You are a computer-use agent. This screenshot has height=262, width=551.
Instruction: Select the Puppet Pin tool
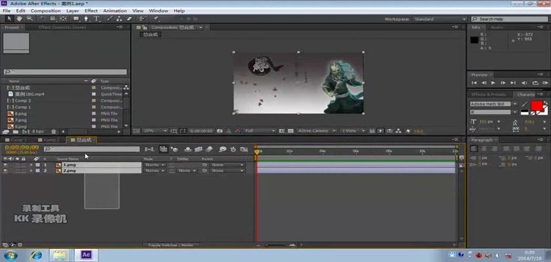(155, 19)
